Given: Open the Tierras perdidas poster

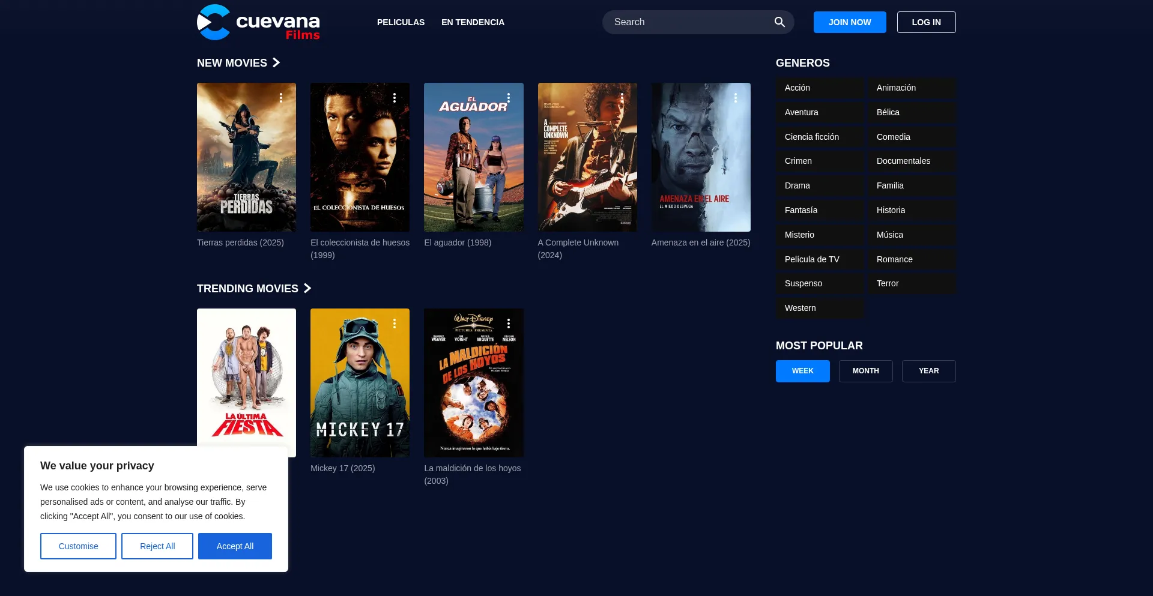Looking at the screenshot, I should tap(246, 157).
